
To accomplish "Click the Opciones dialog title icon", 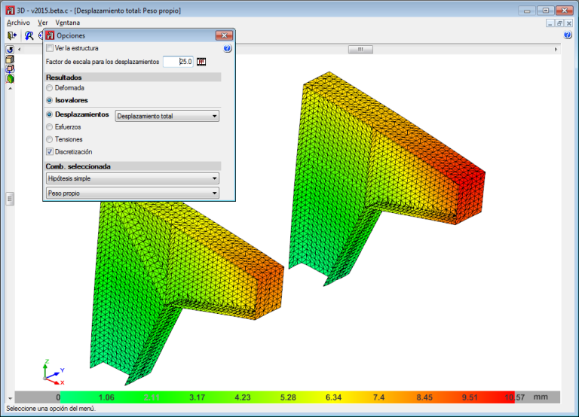I will [x=50, y=35].
